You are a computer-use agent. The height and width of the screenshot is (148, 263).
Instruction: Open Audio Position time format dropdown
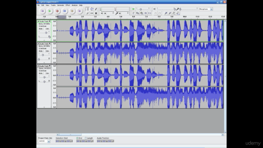[x=113, y=141]
